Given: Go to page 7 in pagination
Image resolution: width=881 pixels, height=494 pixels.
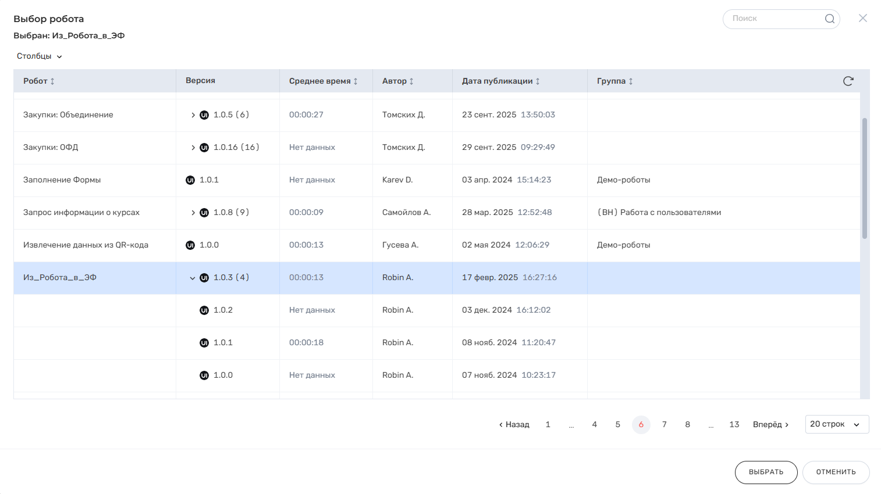Looking at the screenshot, I should (664, 425).
